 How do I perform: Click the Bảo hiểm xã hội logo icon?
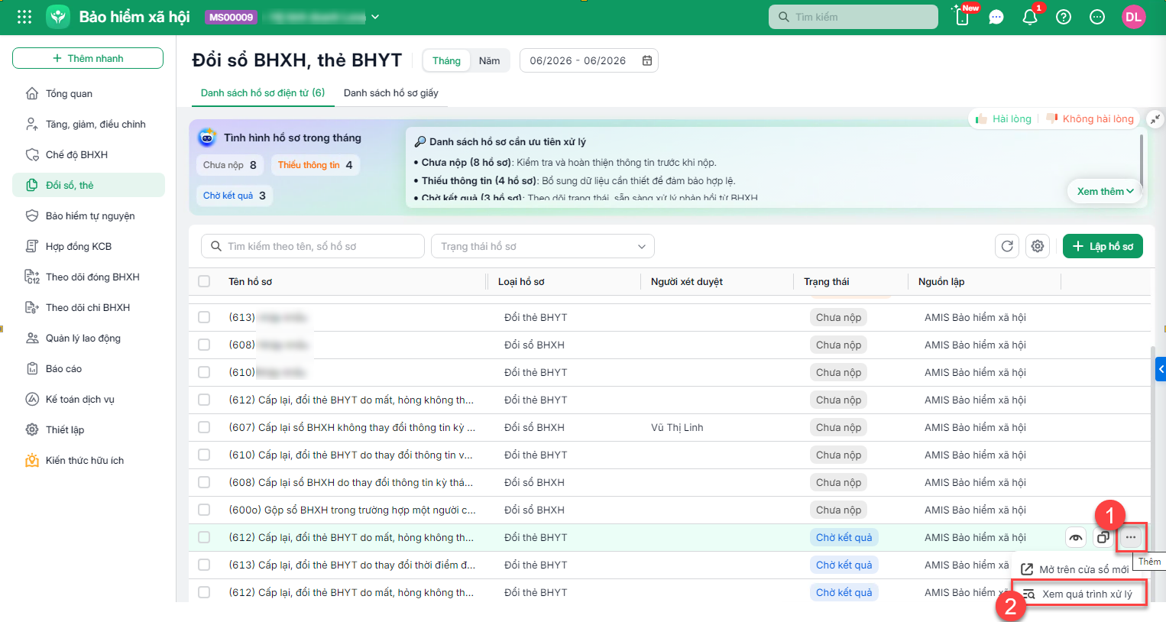tap(58, 17)
